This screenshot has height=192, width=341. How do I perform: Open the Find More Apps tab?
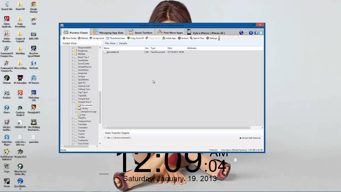(170, 33)
